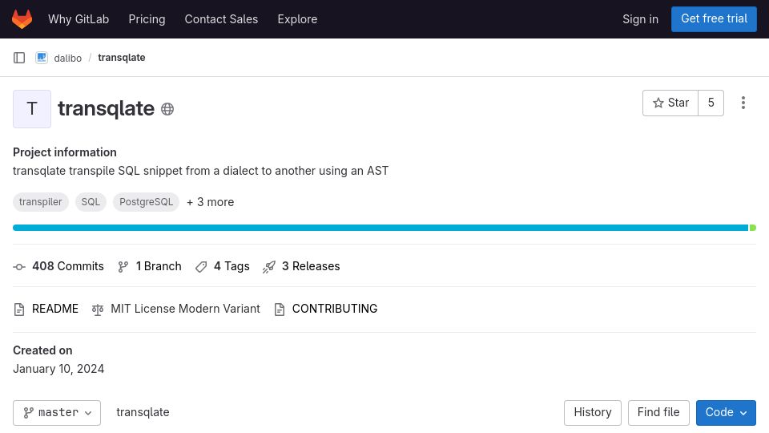Click Sign in link
Viewport: 769px width, 433px height.
coord(640,19)
